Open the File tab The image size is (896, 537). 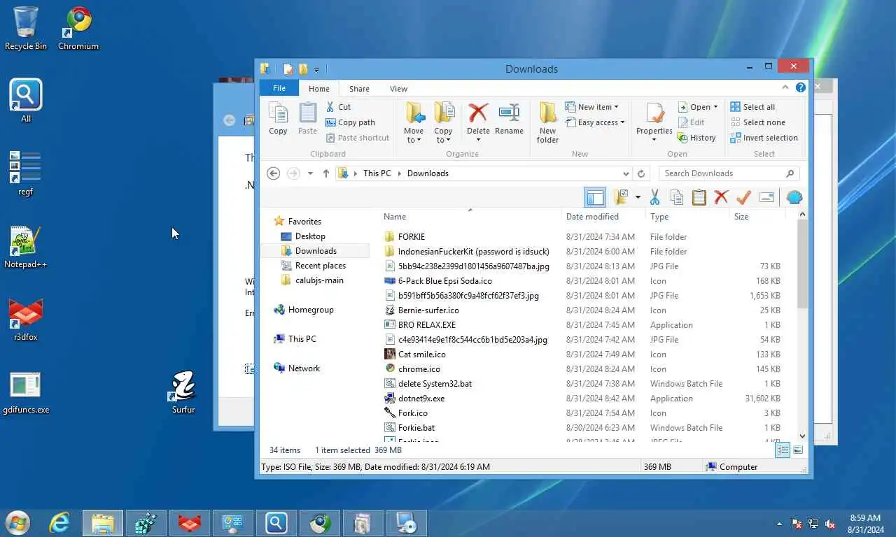(279, 88)
